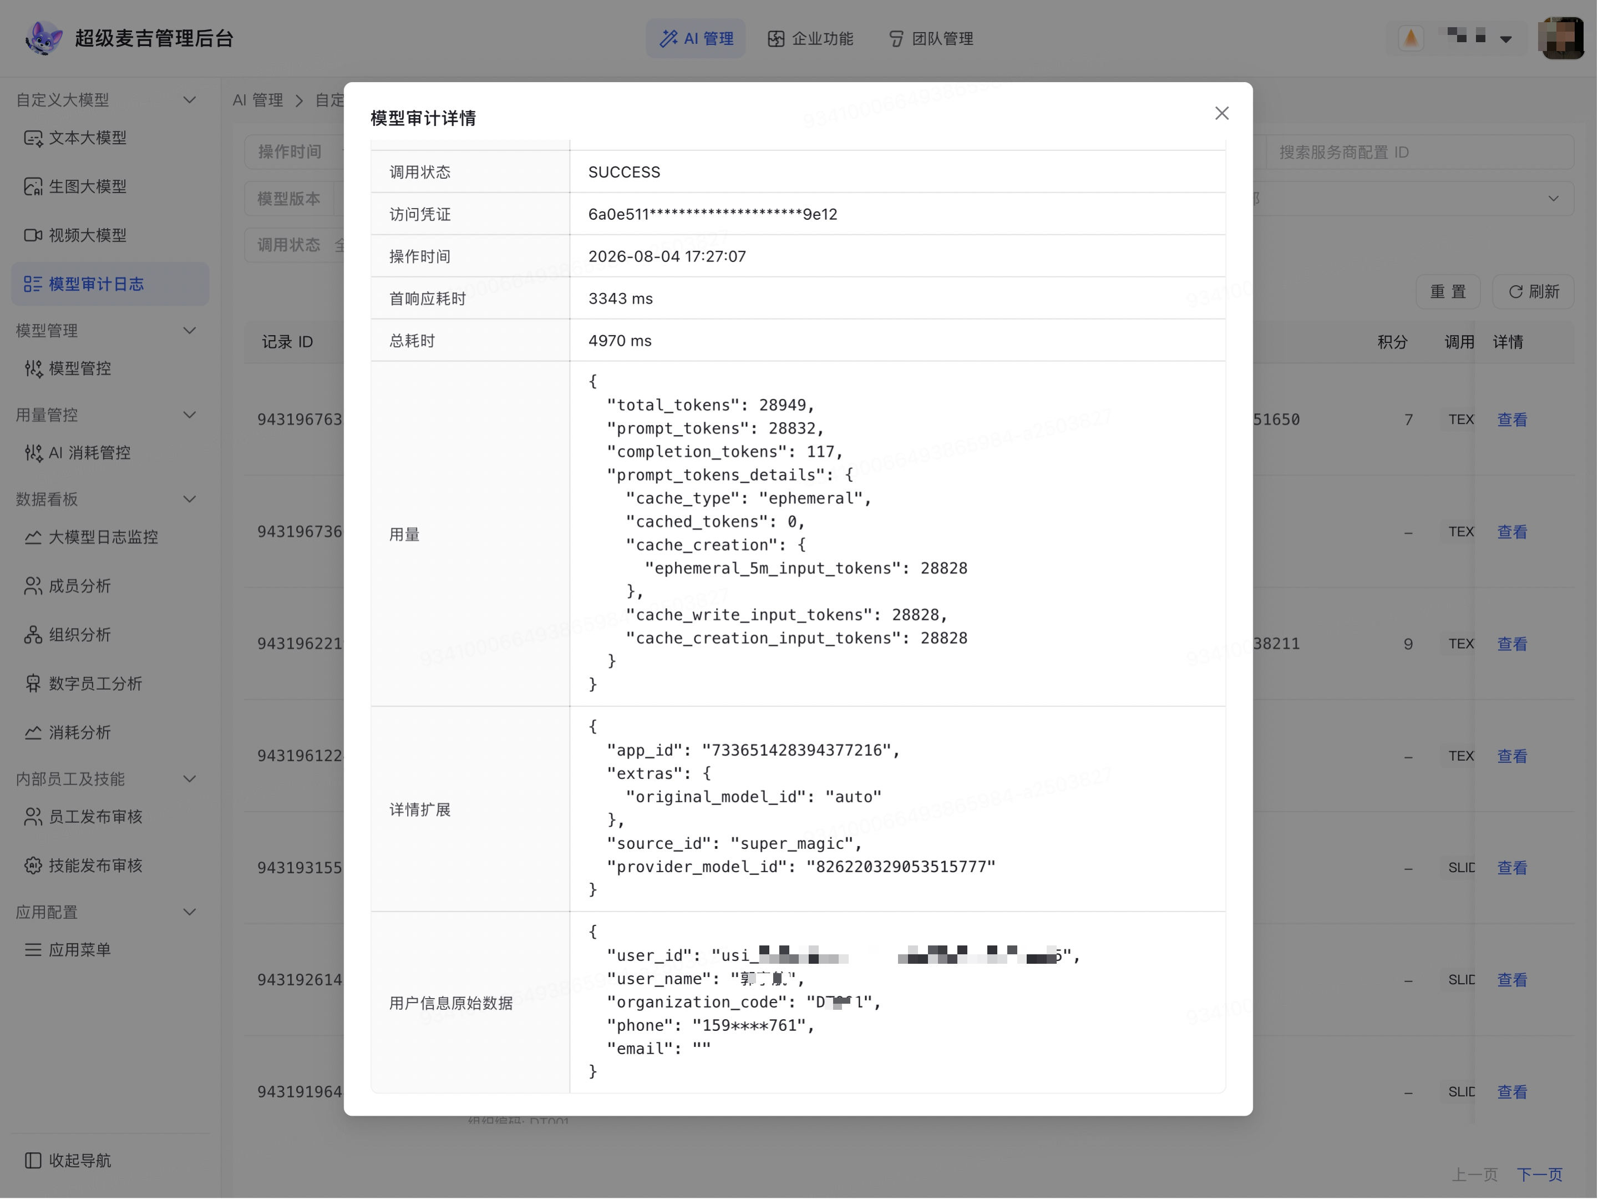1598x1199 pixels.
Task: Collapse the 用量管控 section
Action: 189,416
